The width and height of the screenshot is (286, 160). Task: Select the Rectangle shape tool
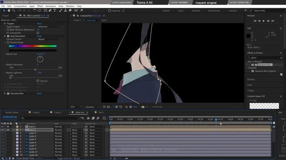(x=45, y=11)
